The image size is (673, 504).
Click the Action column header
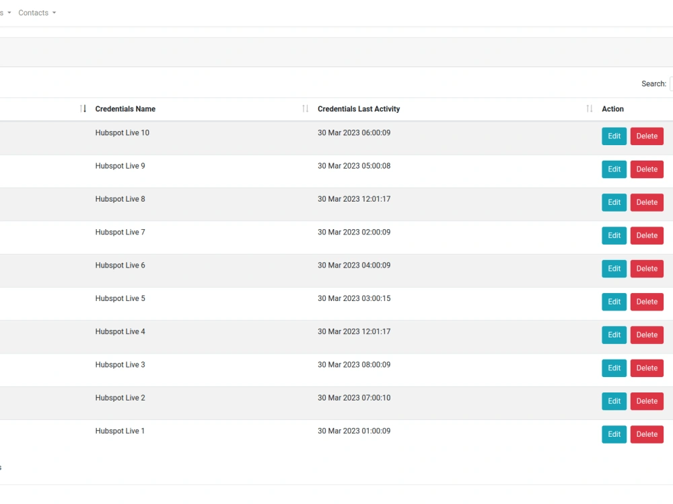[612, 109]
